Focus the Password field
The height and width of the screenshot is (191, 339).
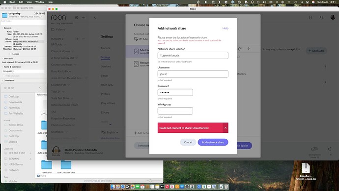point(175,93)
